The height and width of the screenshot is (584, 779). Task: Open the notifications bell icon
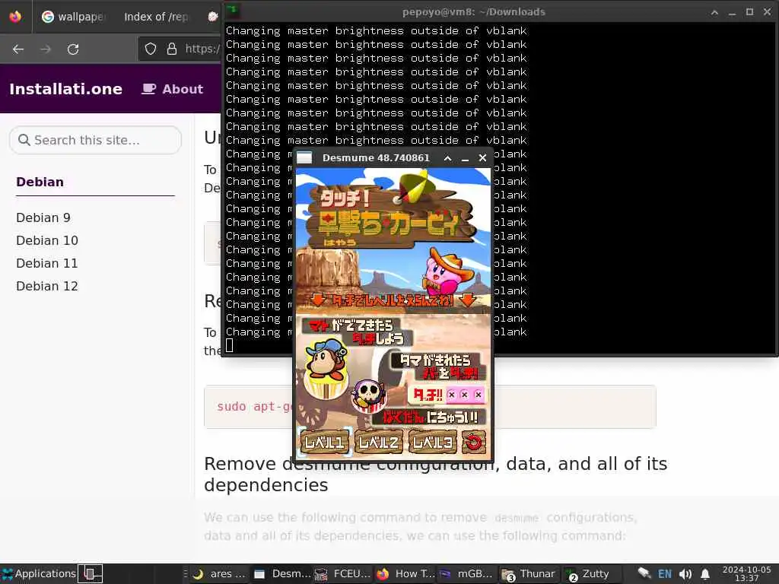(x=705, y=573)
